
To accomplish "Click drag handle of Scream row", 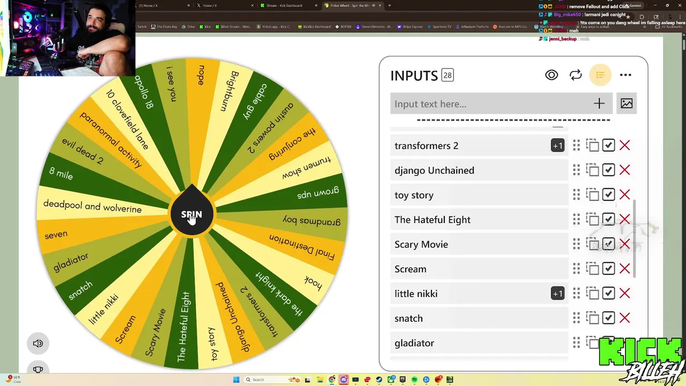I will point(576,269).
